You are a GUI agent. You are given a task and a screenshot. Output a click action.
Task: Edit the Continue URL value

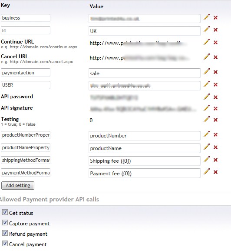point(207,42)
